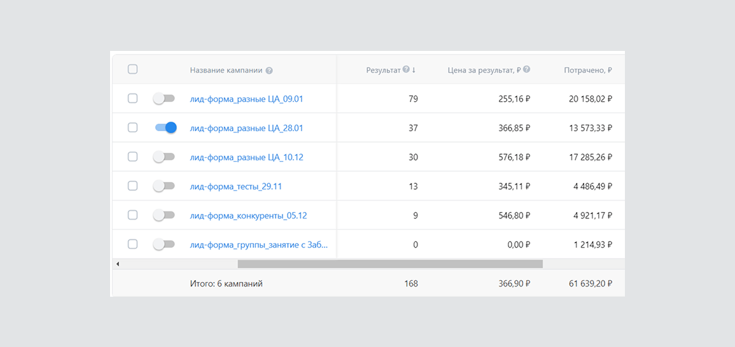
Task: Select checkbox for лид-форма_конкуренты_05.12 campaign
Action: tap(132, 215)
